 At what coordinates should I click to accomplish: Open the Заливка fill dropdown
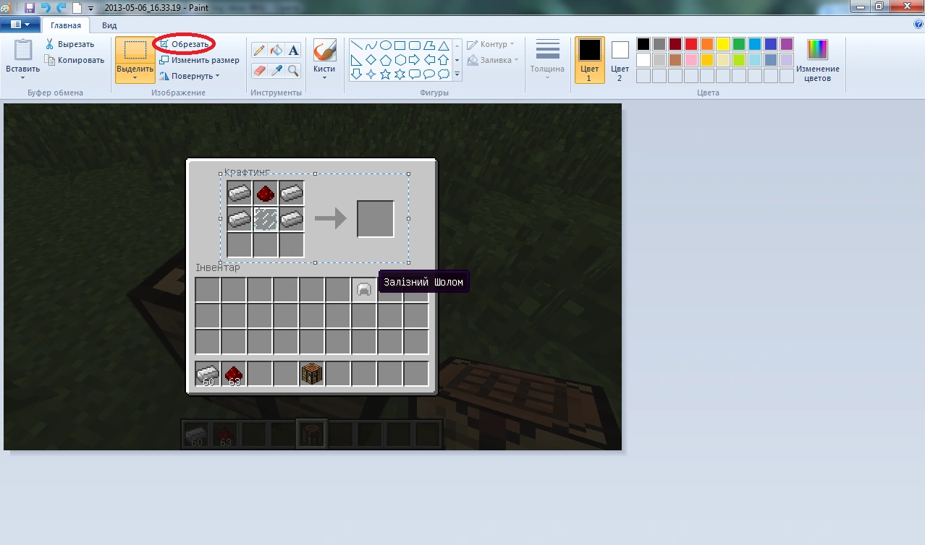[x=493, y=60]
